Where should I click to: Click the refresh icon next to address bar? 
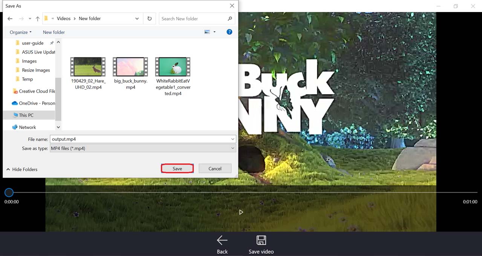click(x=150, y=18)
